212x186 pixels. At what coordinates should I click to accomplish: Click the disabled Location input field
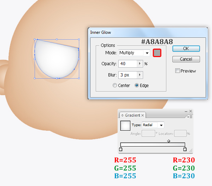coord(180,134)
